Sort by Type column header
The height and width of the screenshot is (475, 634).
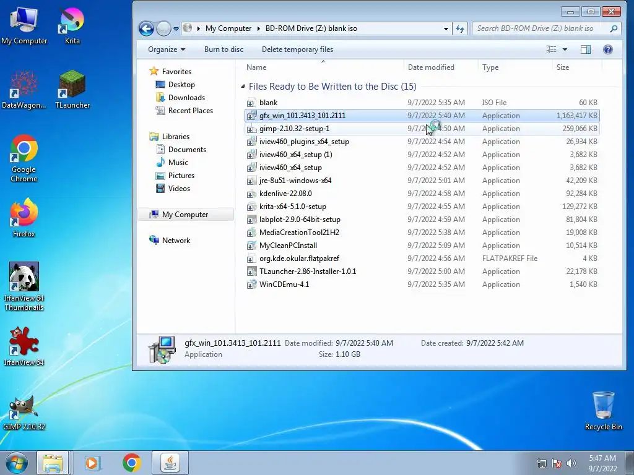pos(515,67)
